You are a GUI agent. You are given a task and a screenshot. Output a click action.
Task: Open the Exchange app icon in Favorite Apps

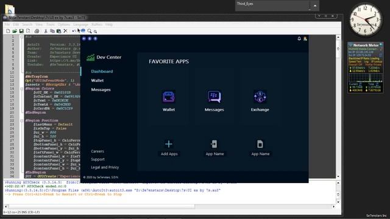click(260, 97)
